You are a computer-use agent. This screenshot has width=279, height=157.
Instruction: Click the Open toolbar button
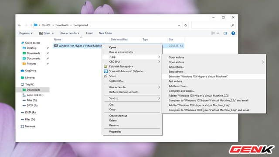coord(44,33)
